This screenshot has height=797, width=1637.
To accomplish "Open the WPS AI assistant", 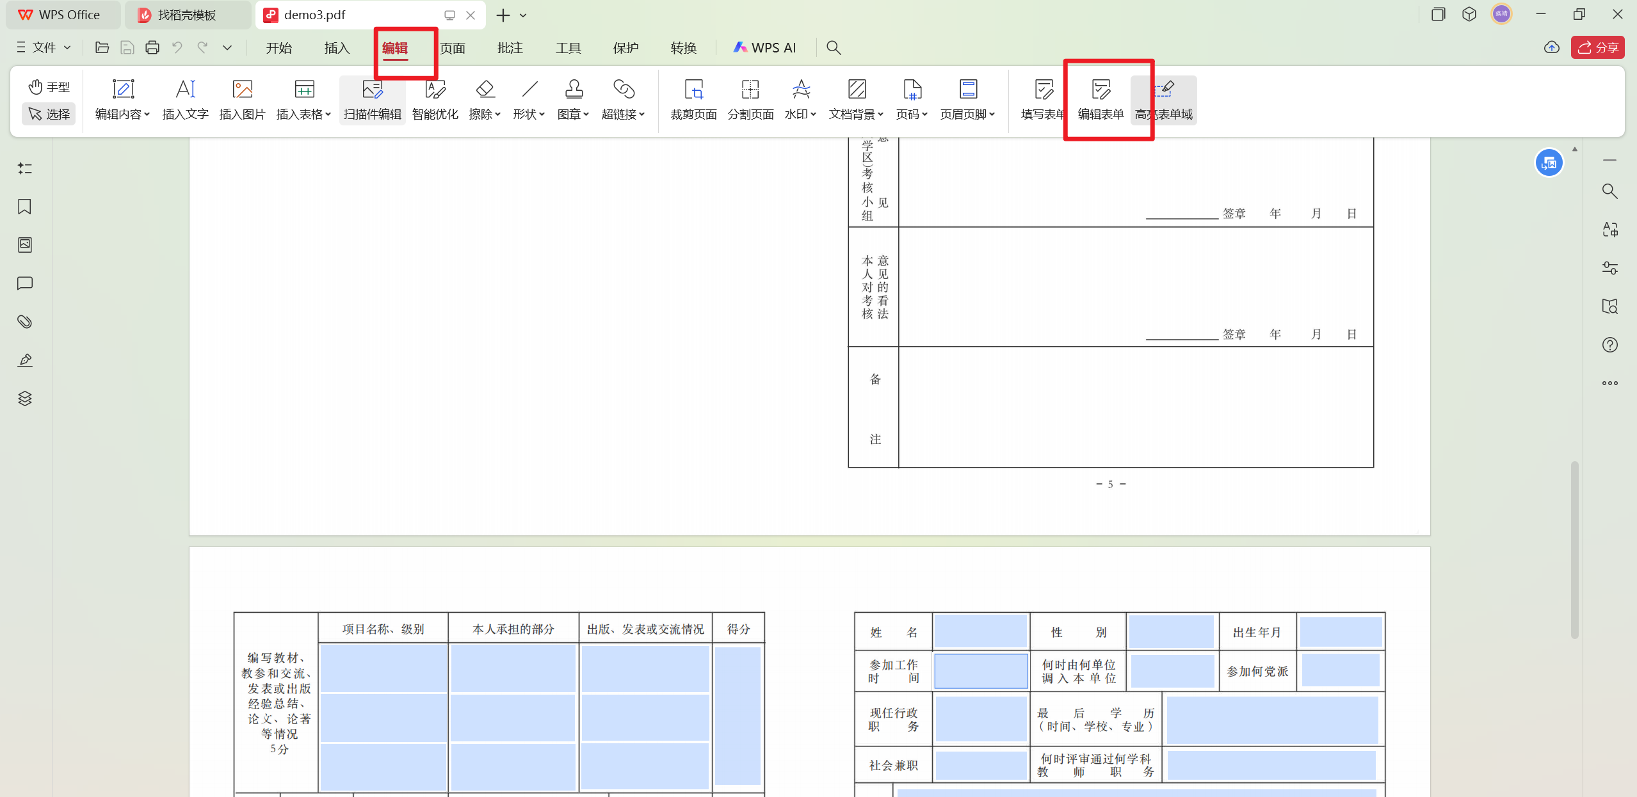I will [764, 47].
